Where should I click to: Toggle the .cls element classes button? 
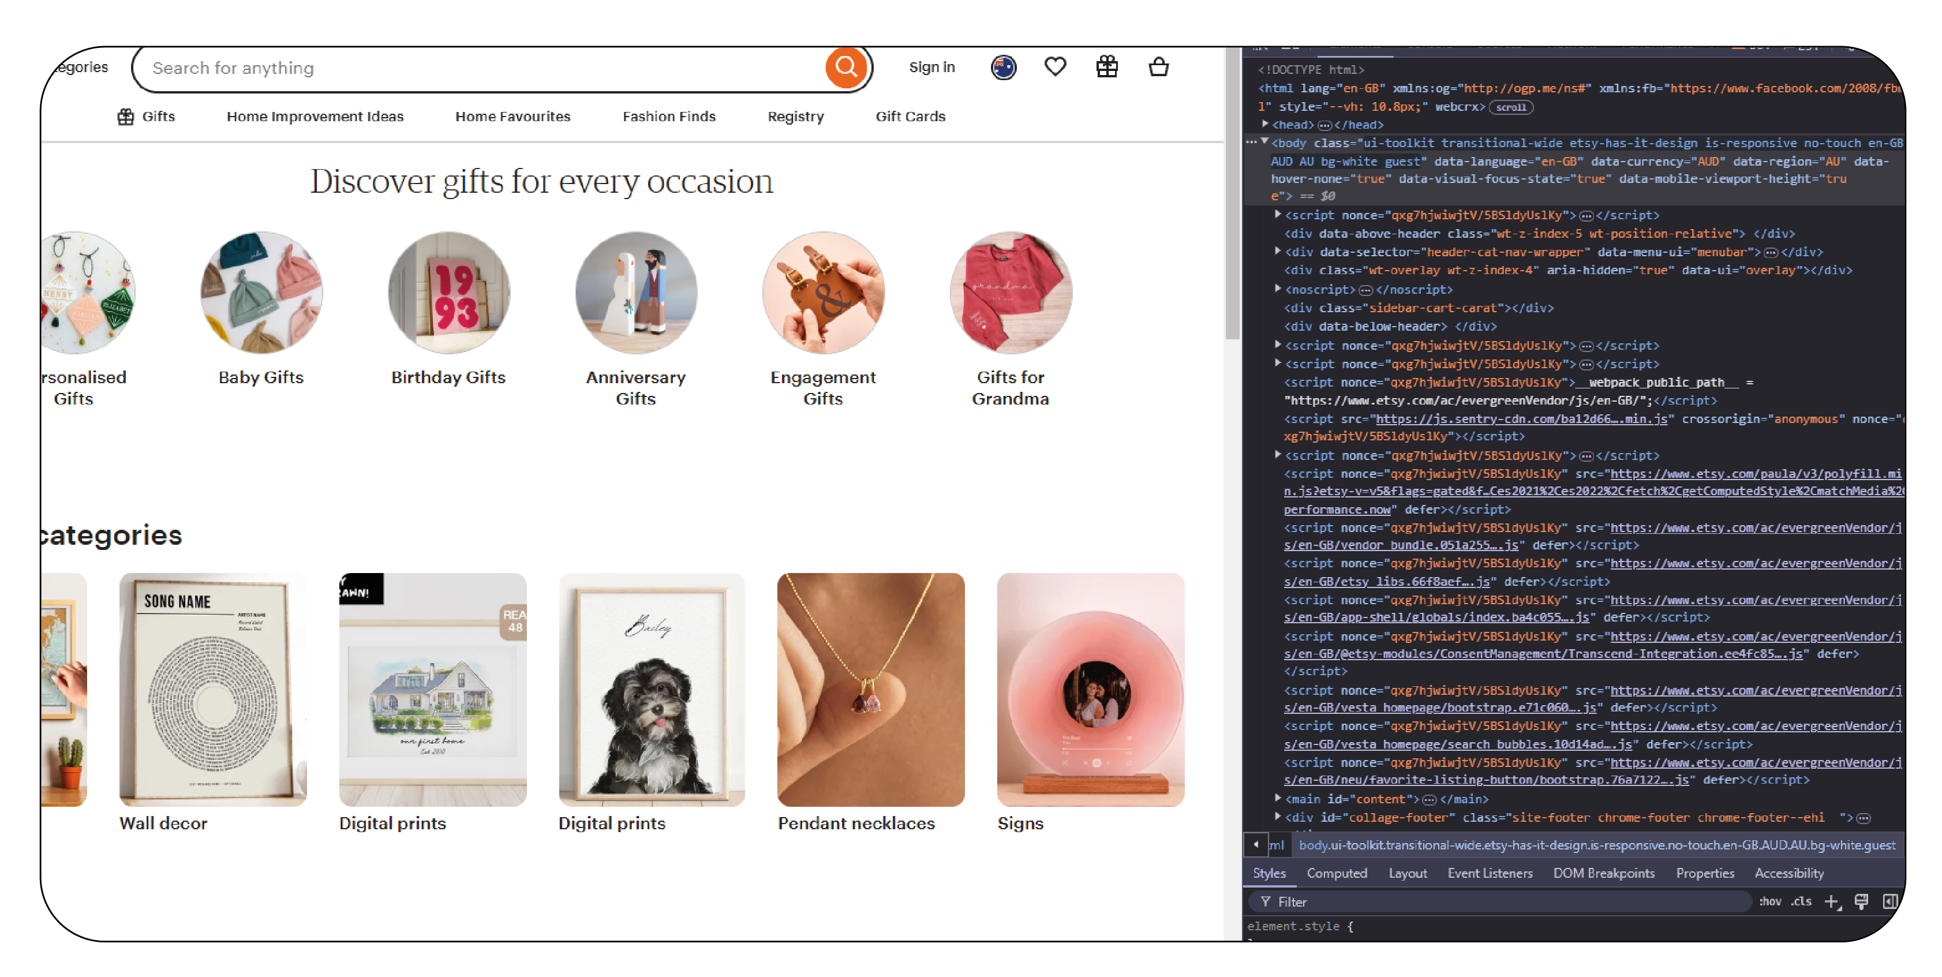[1802, 901]
